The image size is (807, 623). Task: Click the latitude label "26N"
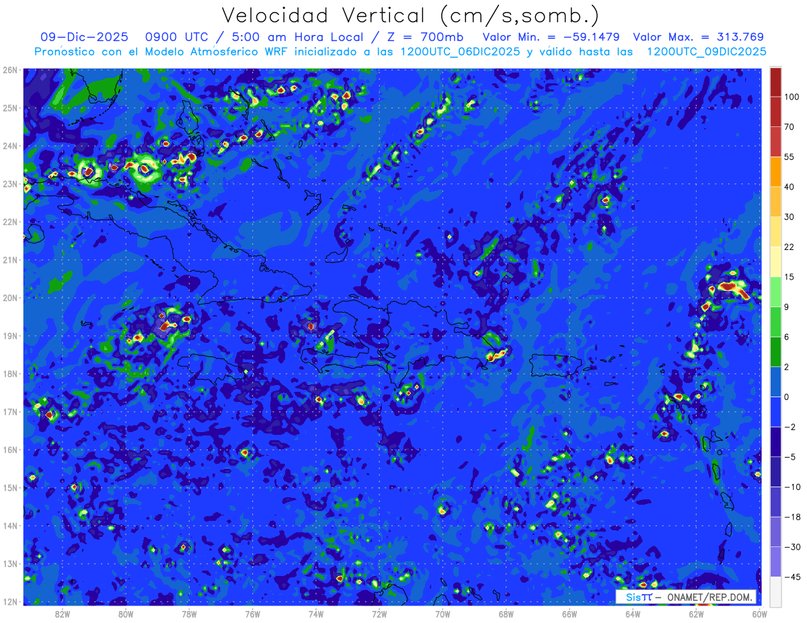point(10,70)
